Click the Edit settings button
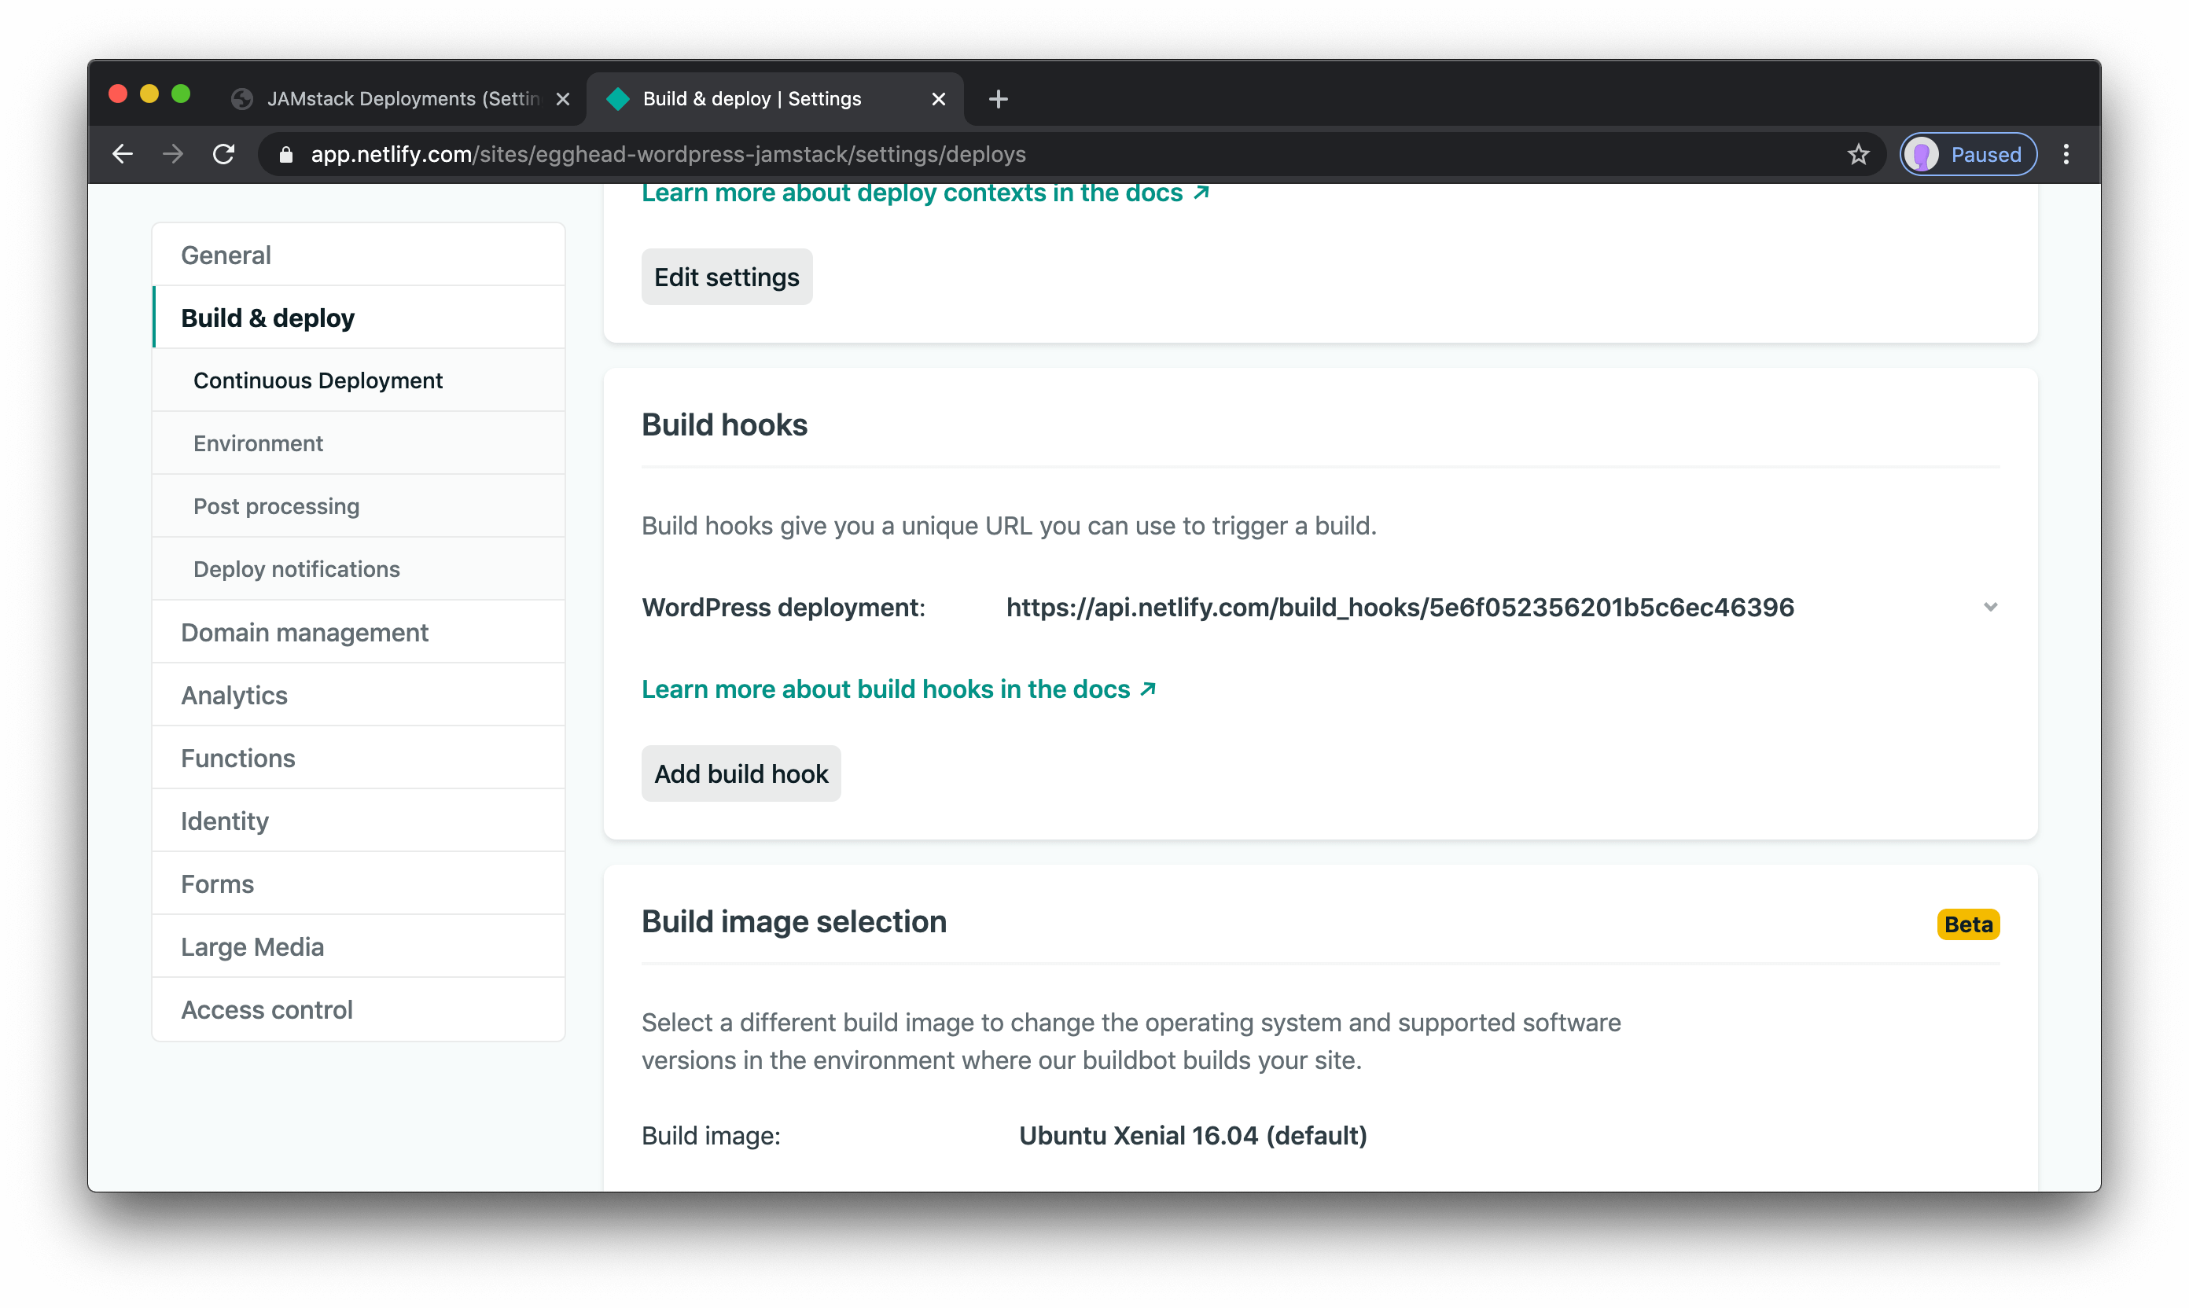2189x1308 pixels. click(x=727, y=276)
